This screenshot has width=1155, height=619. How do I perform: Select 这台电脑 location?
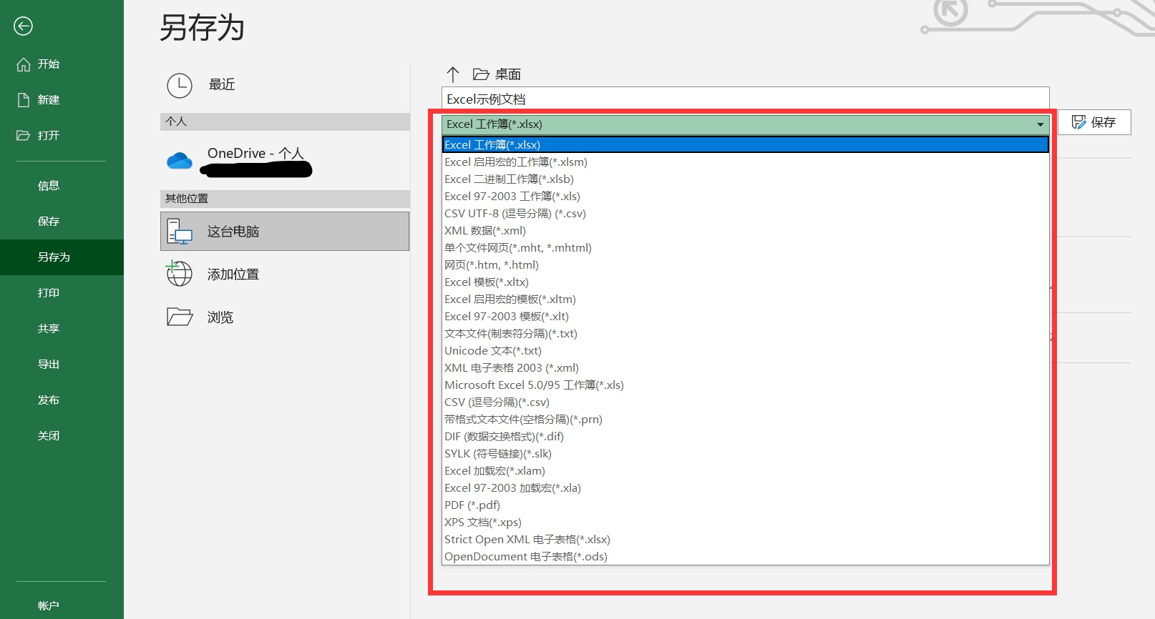click(285, 231)
